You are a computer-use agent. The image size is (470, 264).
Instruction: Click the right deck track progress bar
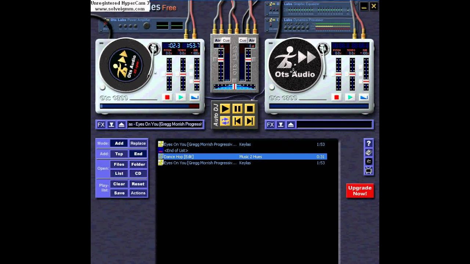pyautogui.click(x=319, y=106)
